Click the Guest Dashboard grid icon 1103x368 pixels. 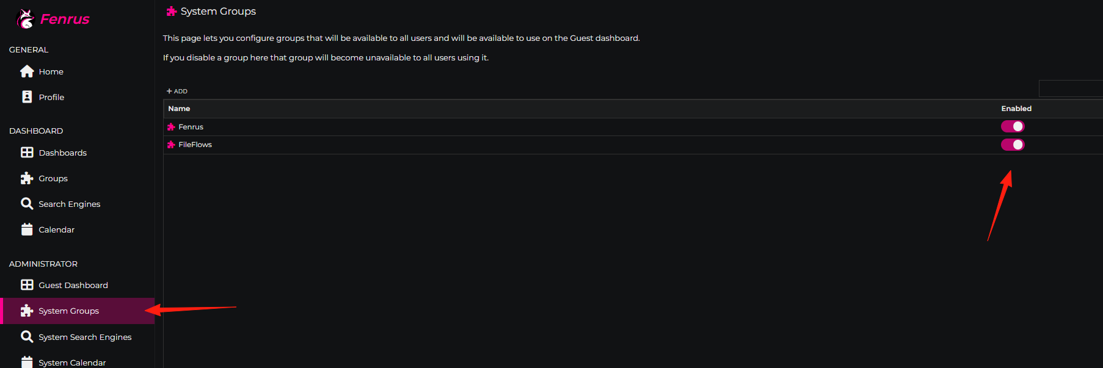(x=27, y=285)
